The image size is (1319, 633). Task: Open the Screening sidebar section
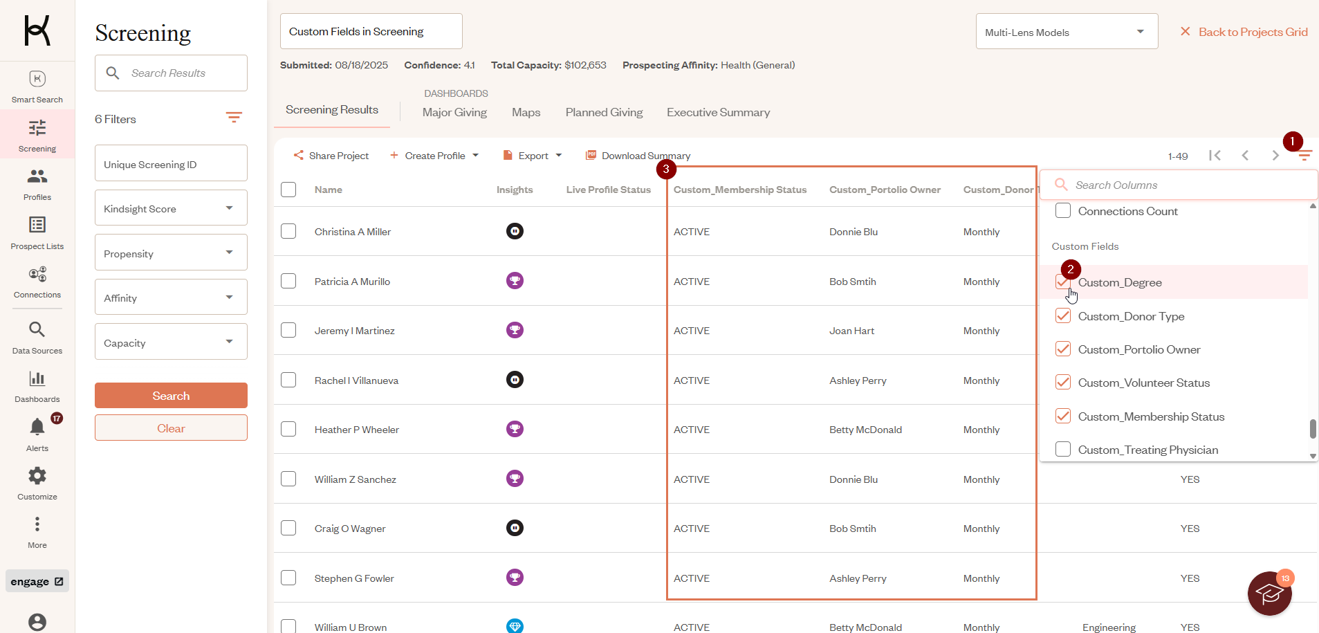click(37, 135)
